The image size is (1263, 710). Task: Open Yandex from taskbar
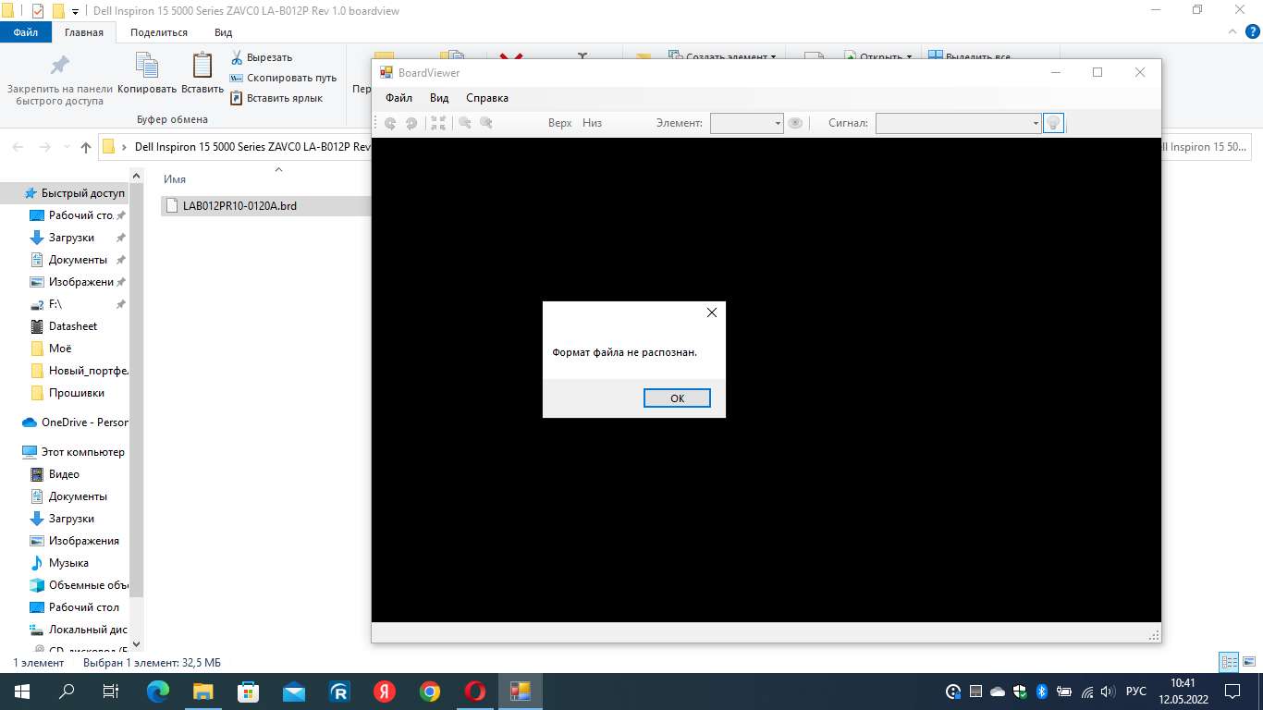(x=385, y=692)
